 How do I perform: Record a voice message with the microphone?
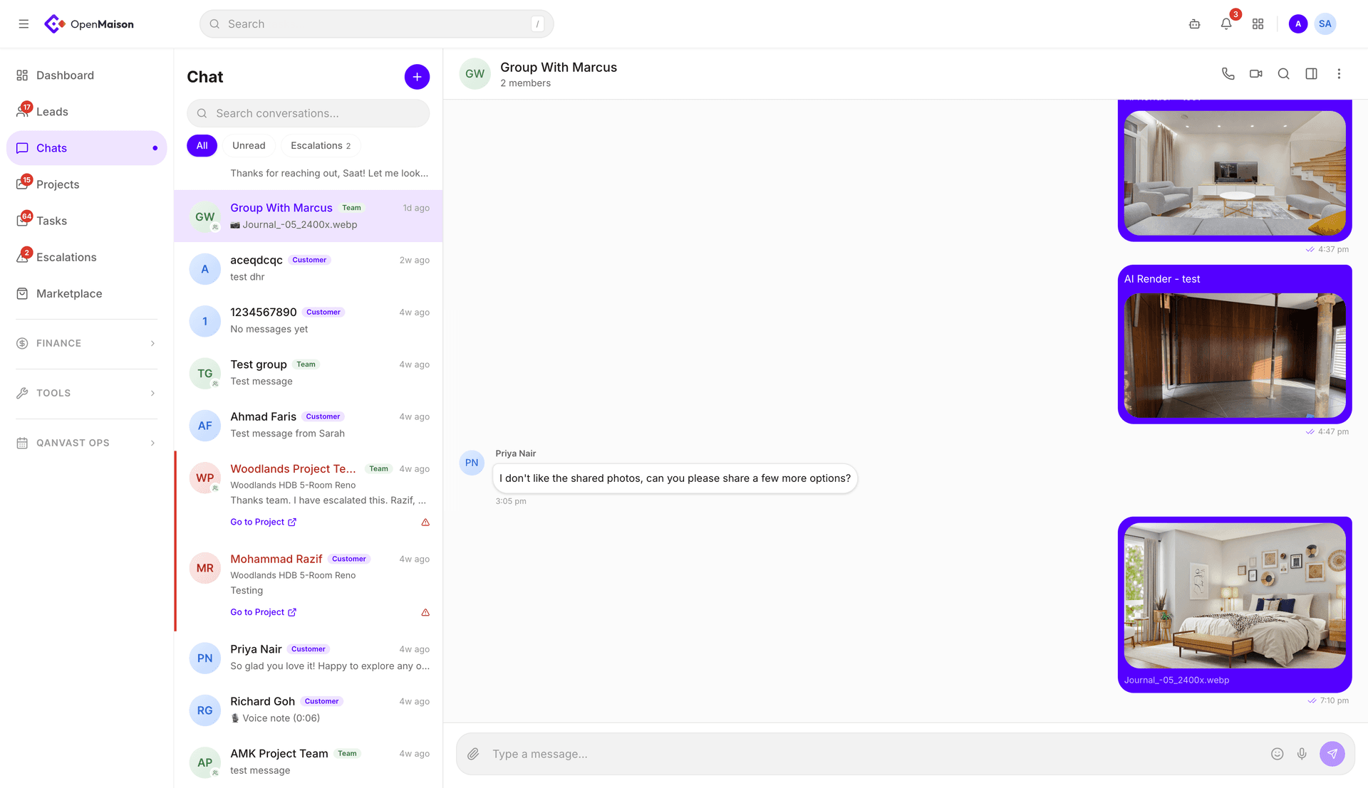tap(1302, 753)
